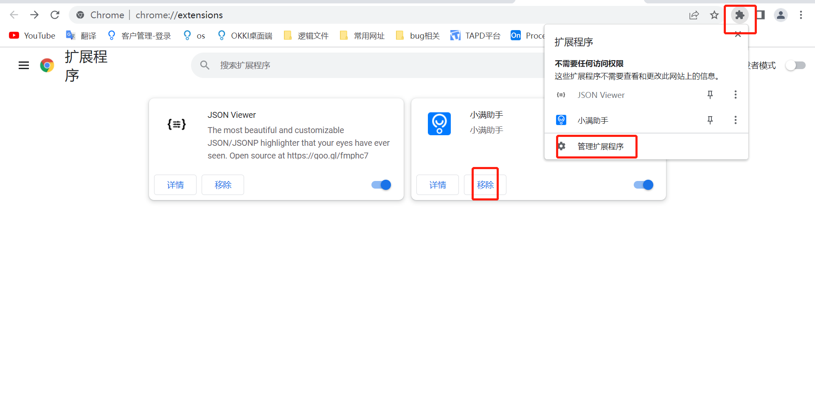Click the 小满助手 card icon
This screenshot has width=815, height=409.
[x=439, y=124]
